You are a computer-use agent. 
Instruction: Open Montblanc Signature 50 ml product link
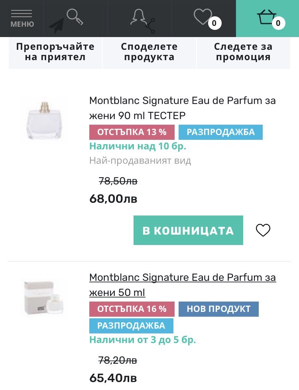(183, 285)
